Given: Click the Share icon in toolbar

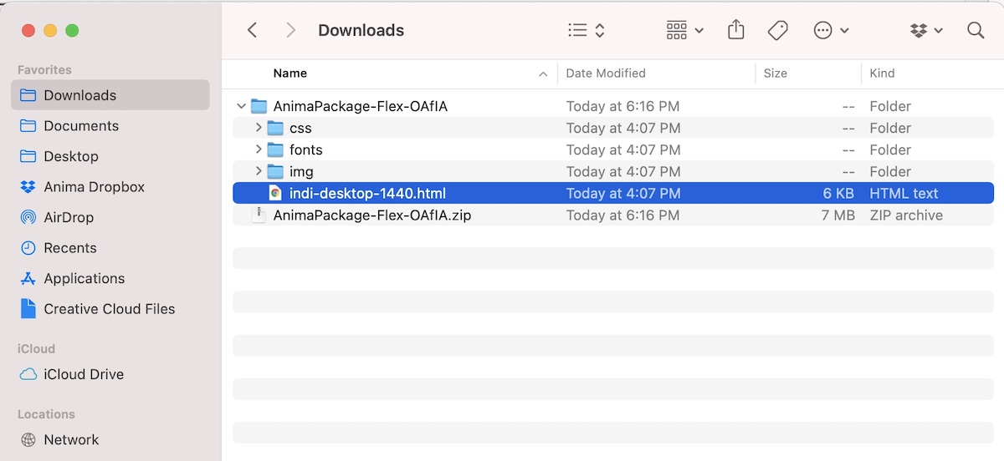Looking at the screenshot, I should [735, 30].
